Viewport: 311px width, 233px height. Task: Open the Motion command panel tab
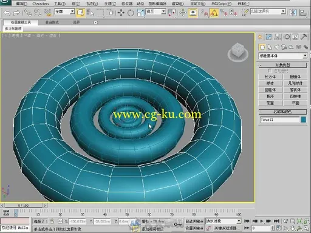(x=287, y=37)
